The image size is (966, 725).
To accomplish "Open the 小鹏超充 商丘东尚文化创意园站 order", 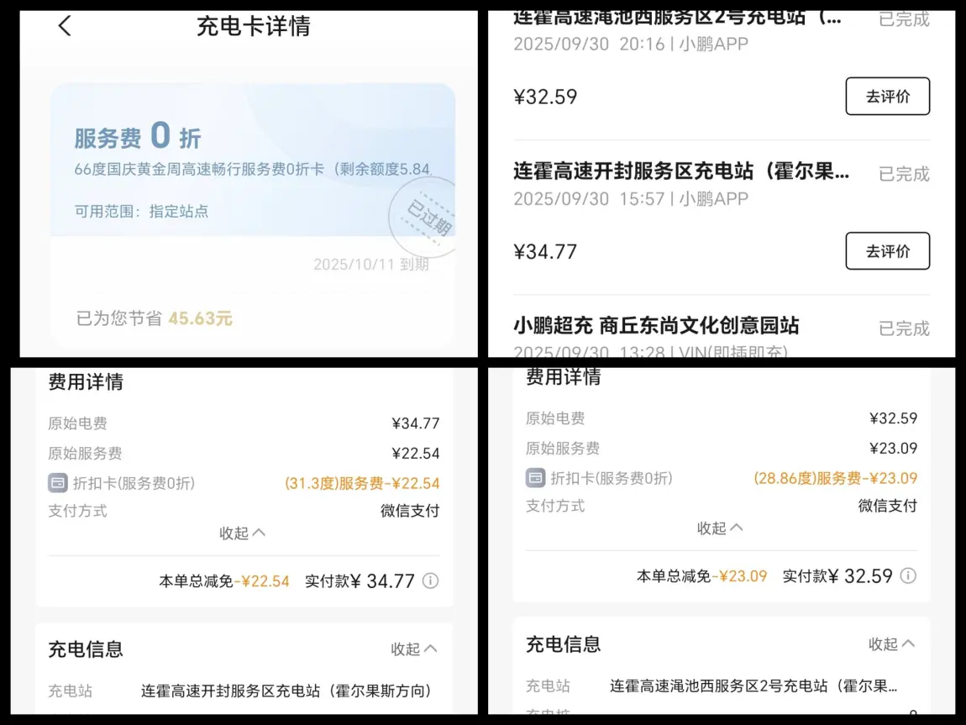I will tap(656, 326).
